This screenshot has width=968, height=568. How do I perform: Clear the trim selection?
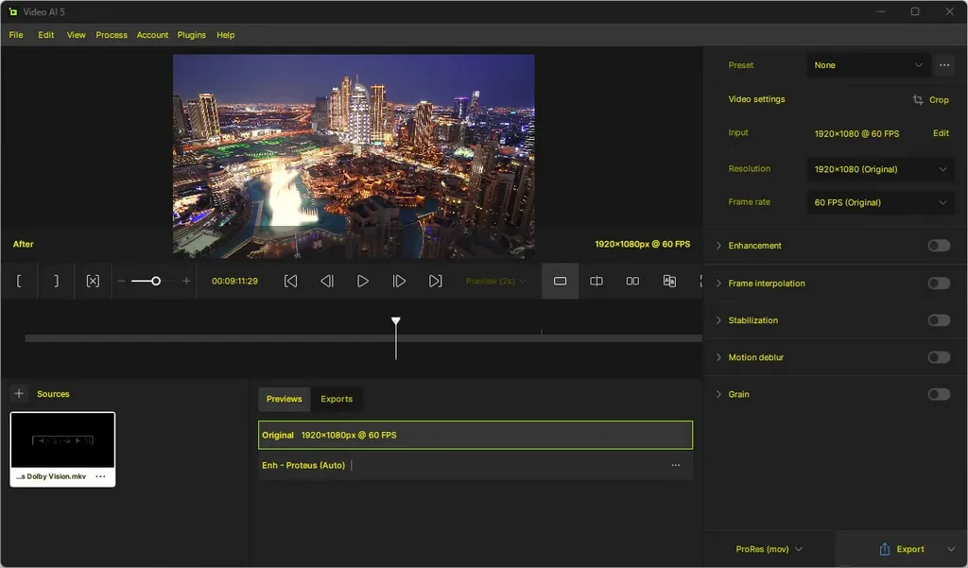(93, 281)
